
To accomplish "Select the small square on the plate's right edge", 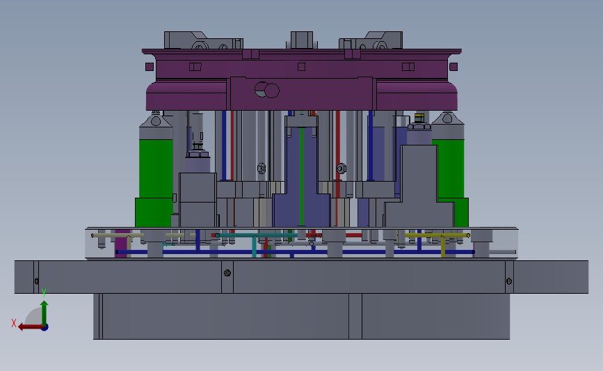I will pyautogui.click(x=453, y=67).
